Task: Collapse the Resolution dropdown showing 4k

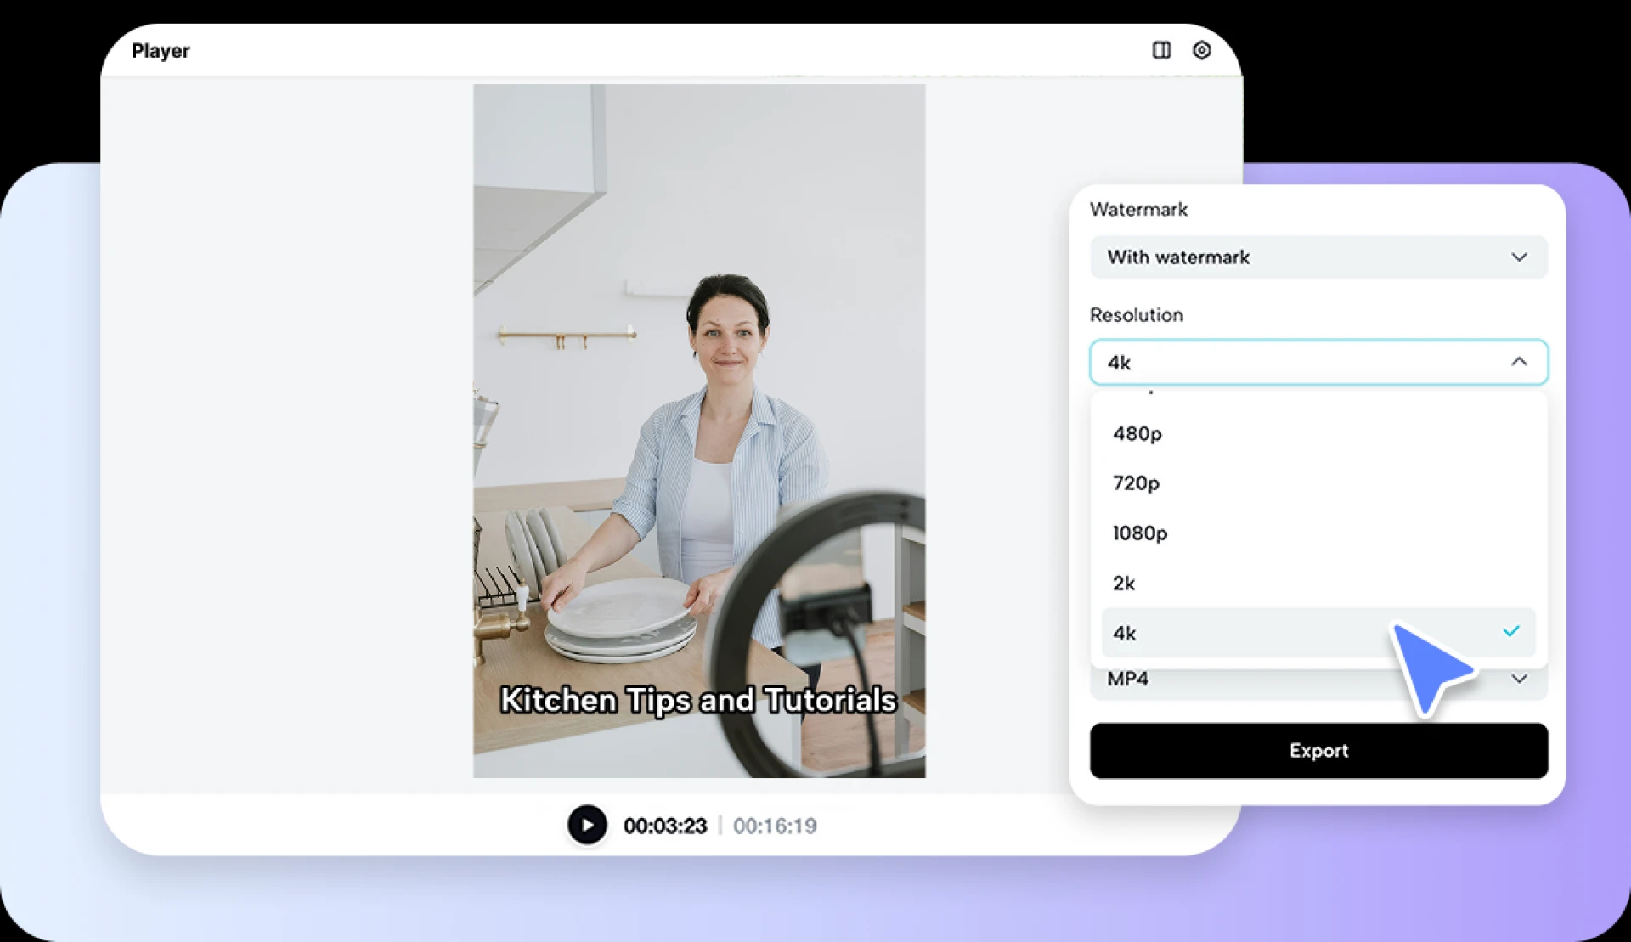Action: click(1318, 362)
